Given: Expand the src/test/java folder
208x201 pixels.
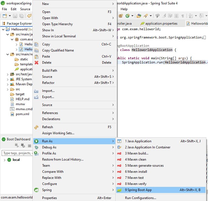Looking at the screenshot, I should (8, 74).
